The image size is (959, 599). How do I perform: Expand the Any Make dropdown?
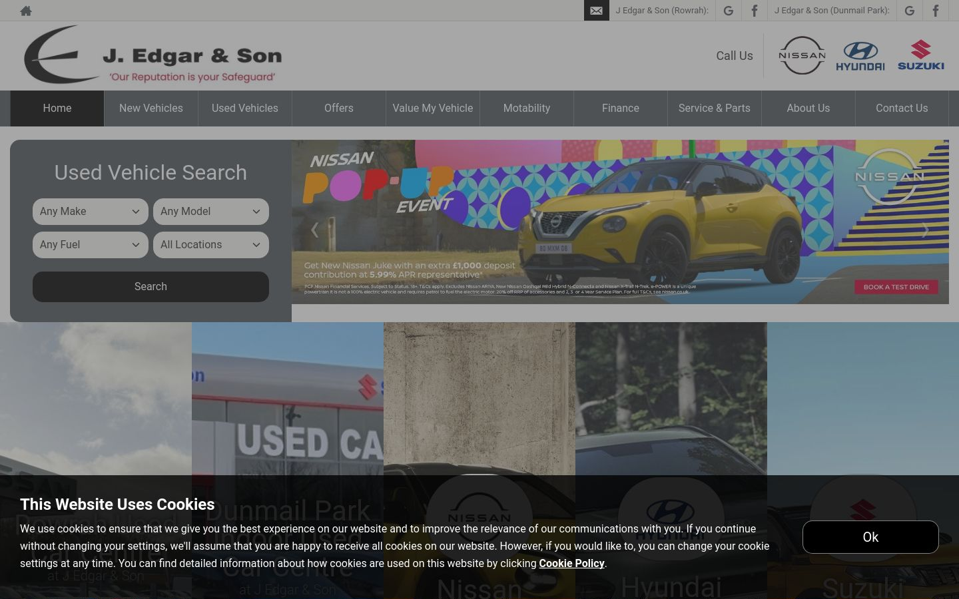91,212
